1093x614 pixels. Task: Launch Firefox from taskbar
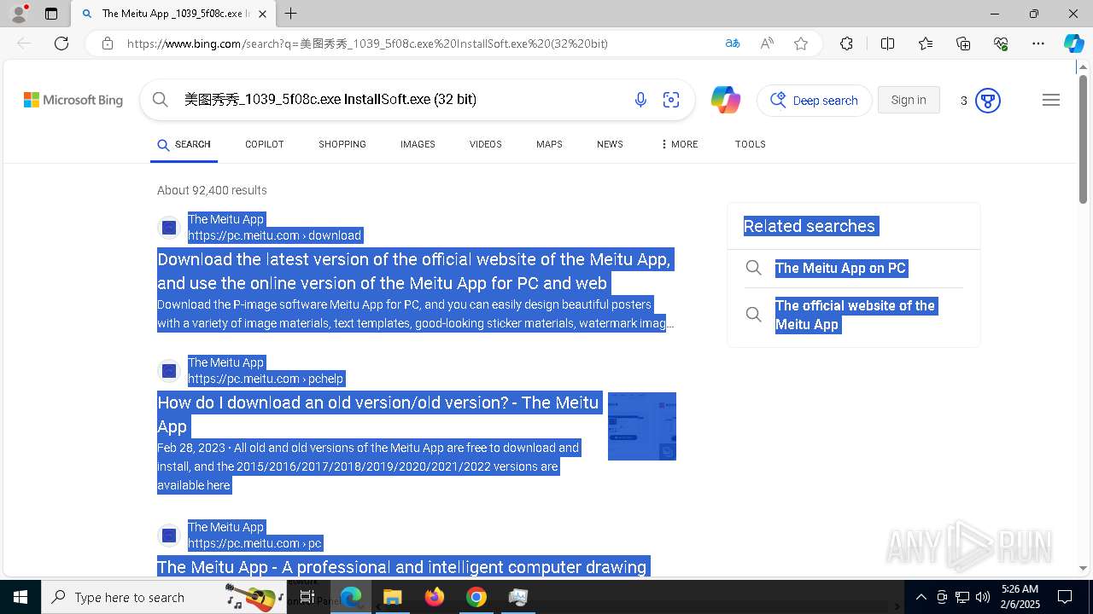click(435, 597)
